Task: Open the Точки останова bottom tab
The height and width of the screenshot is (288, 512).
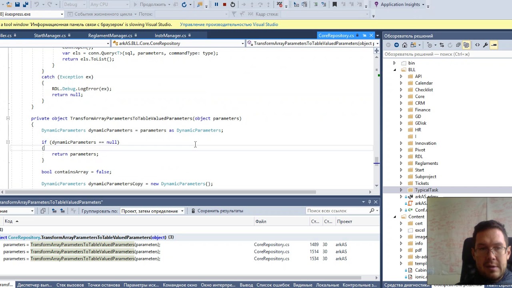Action: click(104, 285)
